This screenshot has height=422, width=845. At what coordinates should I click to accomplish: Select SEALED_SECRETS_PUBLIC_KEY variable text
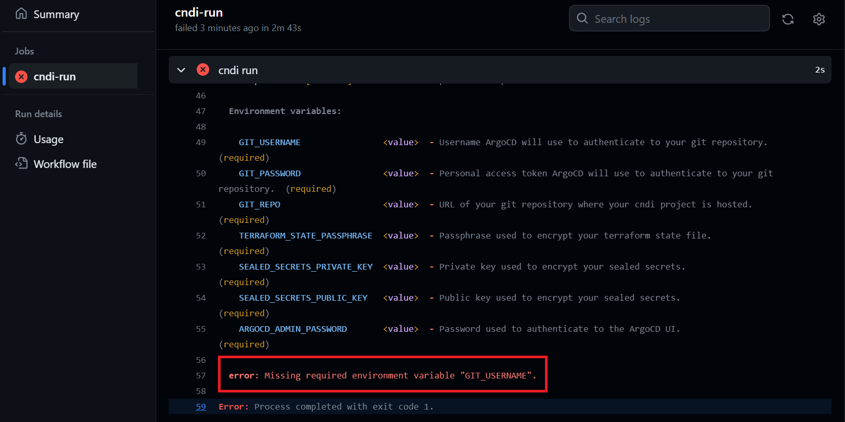(x=303, y=298)
